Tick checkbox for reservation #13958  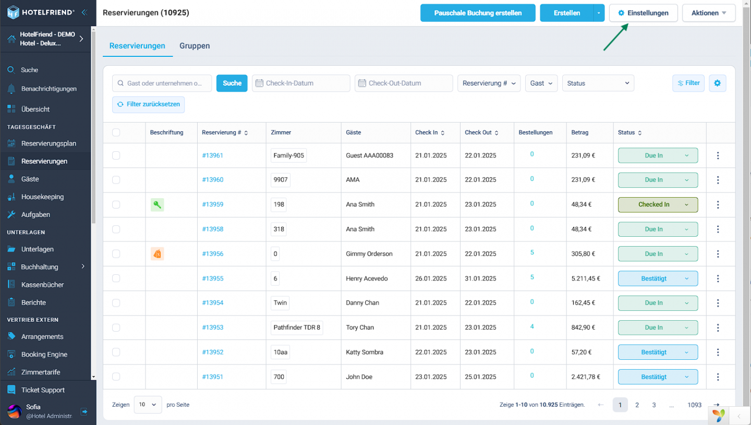click(116, 229)
